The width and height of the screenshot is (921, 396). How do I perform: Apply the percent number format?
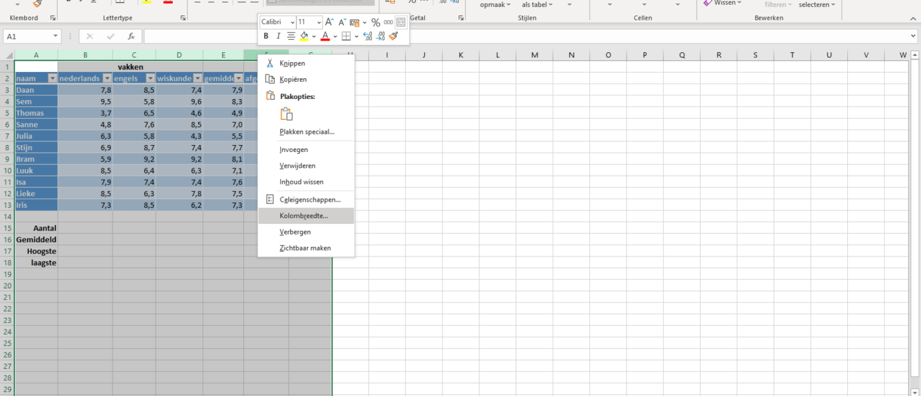[x=376, y=22]
